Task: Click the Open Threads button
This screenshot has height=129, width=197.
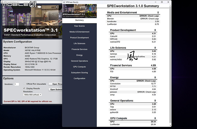Action: pos(55,84)
